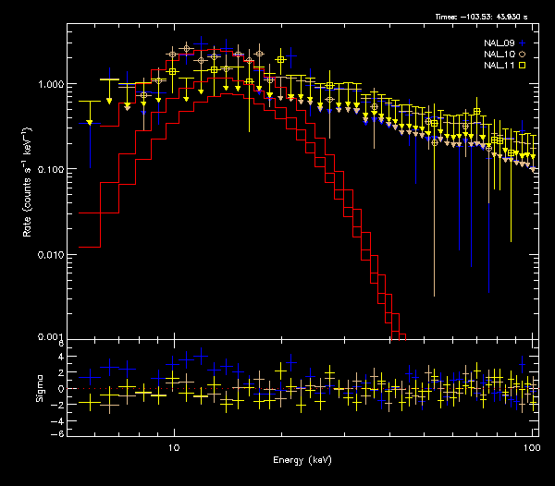Click the orange circle marker for NAI_10

(x=523, y=55)
